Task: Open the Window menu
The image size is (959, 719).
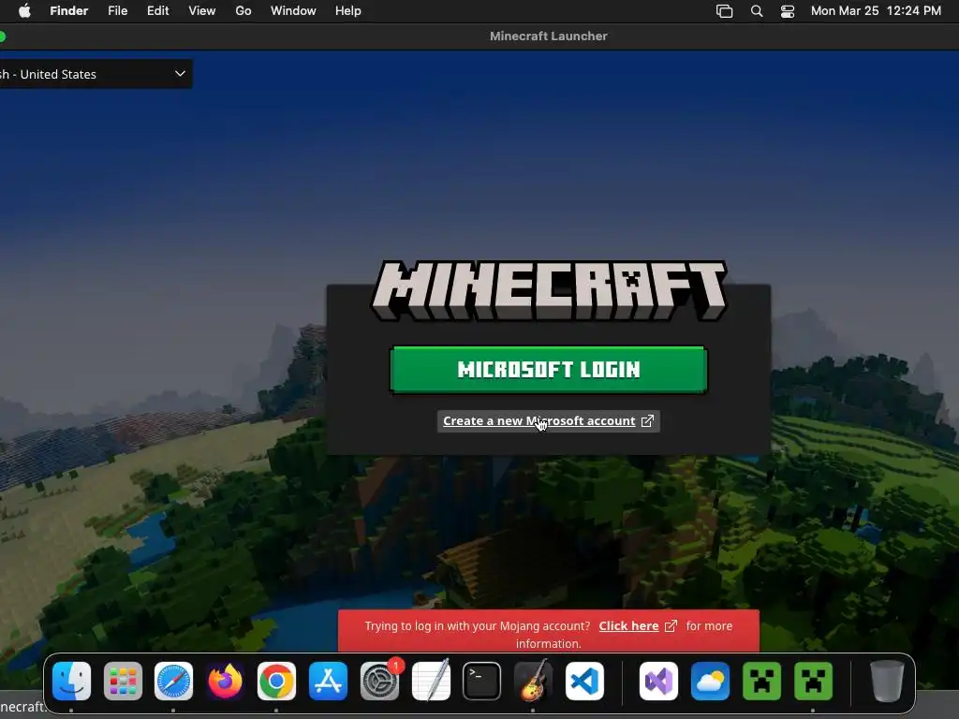Action: (x=293, y=10)
